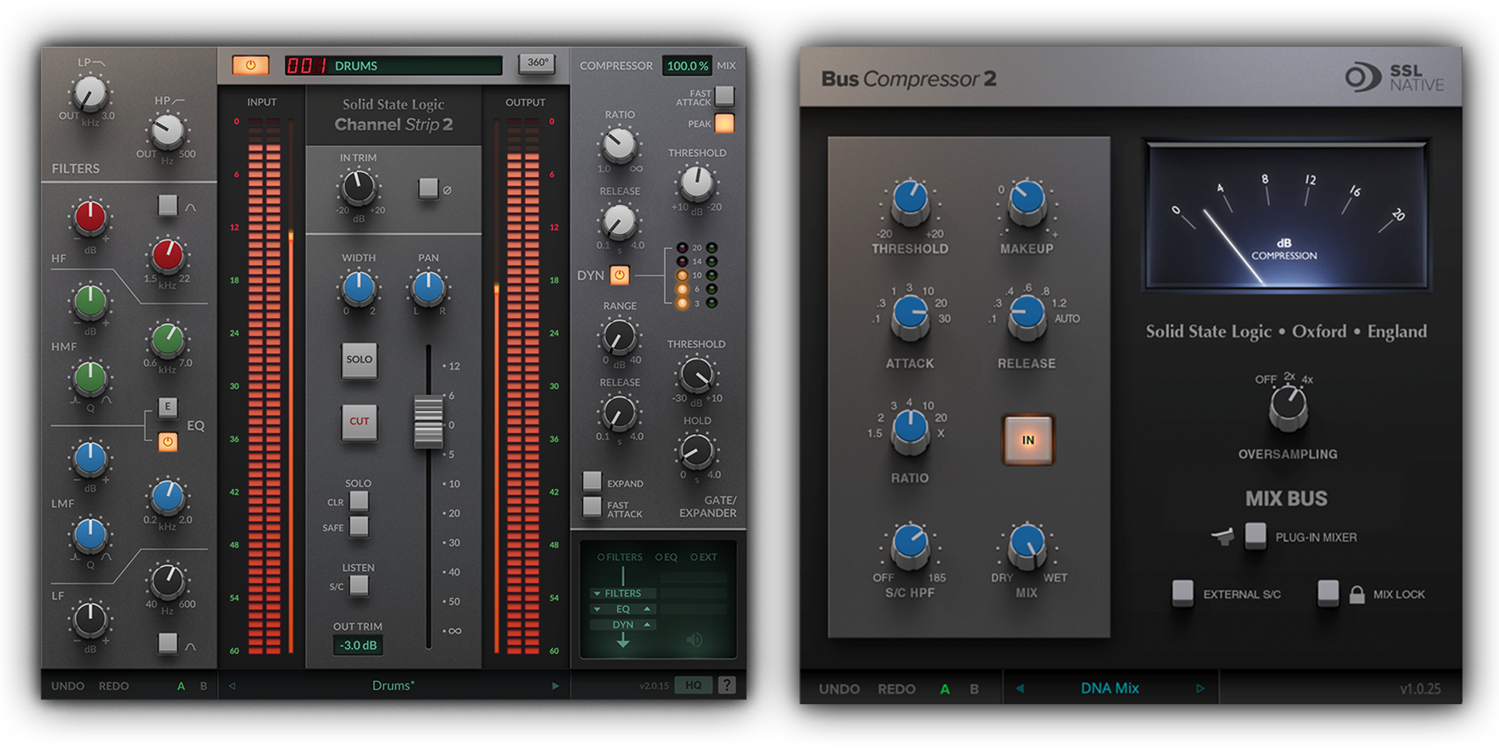Click the DRUMS track name display
1499x755 pixels.
[393, 66]
